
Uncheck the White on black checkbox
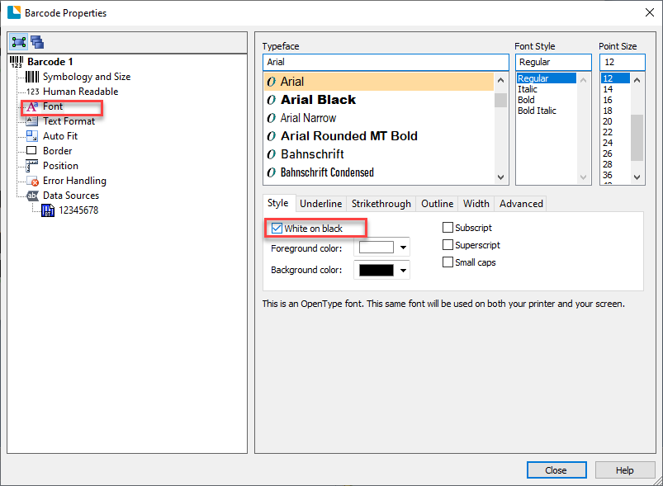click(x=277, y=229)
